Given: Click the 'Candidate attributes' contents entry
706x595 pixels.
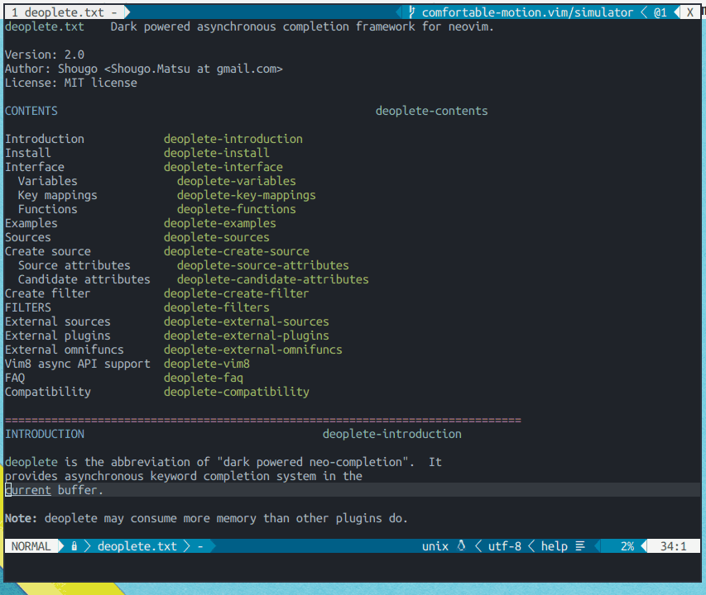Looking at the screenshot, I should pyautogui.click(x=84, y=279).
